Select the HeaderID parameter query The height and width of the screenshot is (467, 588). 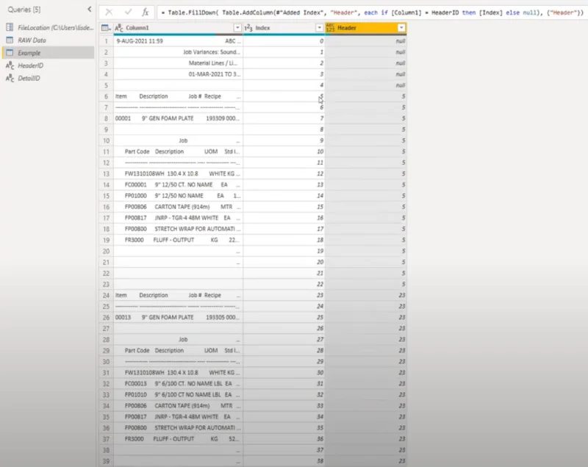click(x=49, y=65)
